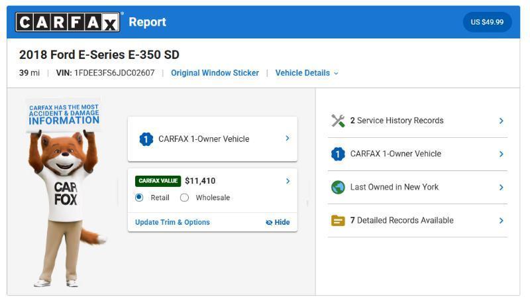Click the Accident & Damage Information sign
This screenshot has height=303, width=530.
pos(64,115)
